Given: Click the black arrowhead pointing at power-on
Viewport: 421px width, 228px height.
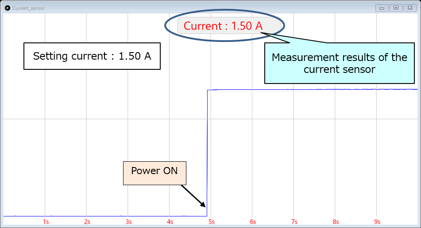Looking at the screenshot, I should (x=203, y=204).
